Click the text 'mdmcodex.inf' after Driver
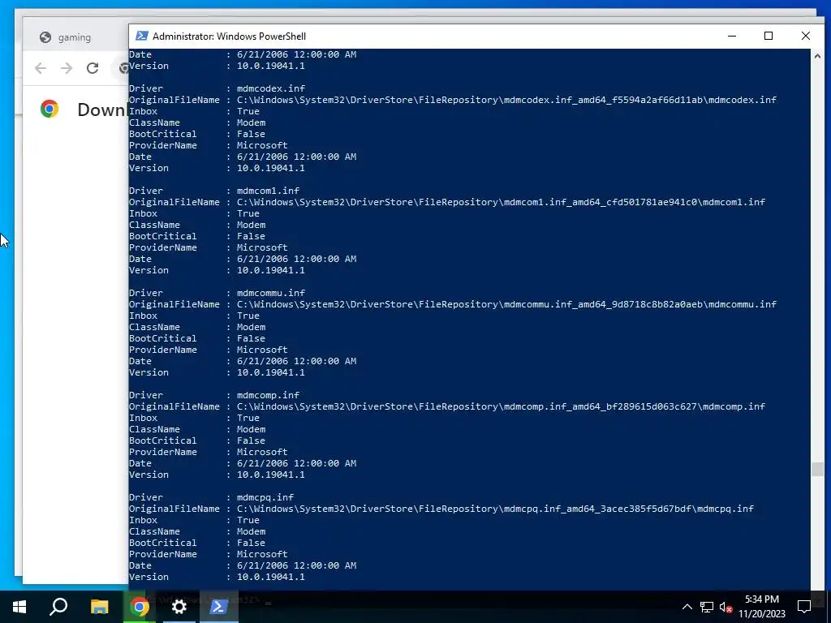This screenshot has height=623, width=831. click(x=271, y=88)
